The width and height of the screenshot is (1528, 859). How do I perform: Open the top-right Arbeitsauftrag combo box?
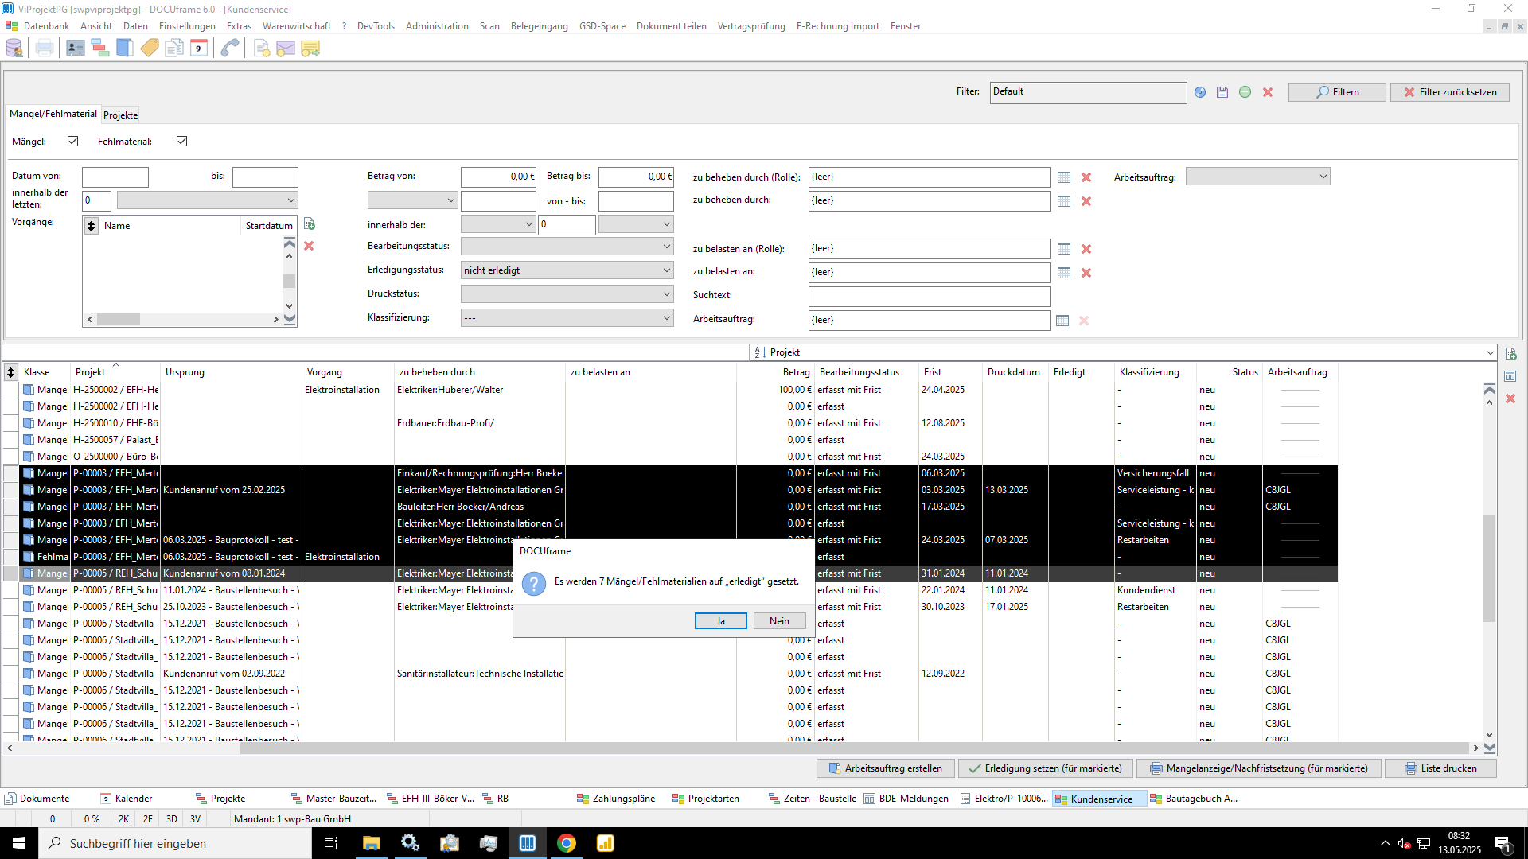pos(1257,177)
